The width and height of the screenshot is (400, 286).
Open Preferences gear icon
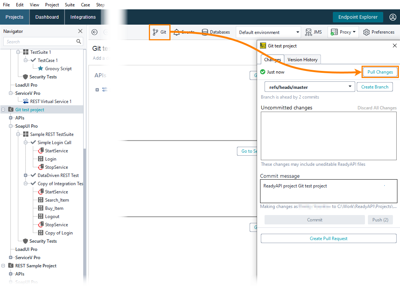pyautogui.click(x=366, y=32)
